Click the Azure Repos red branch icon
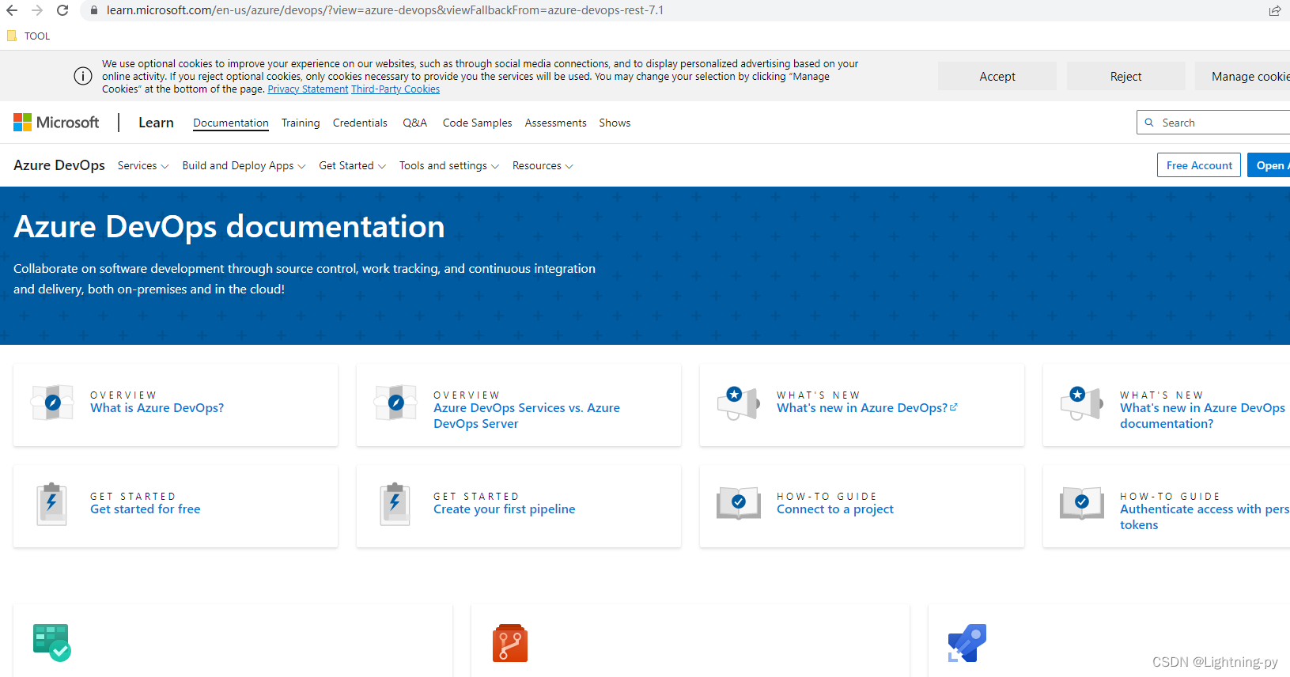The width and height of the screenshot is (1290, 677). [x=510, y=643]
